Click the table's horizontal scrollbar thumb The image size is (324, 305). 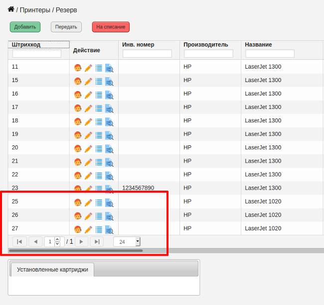point(76,251)
